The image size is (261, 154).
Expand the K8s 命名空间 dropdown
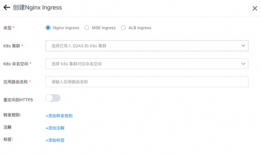[x=147, y=64]
